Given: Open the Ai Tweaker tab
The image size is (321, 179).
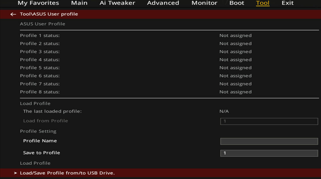Looking at the screenshot, I should tap(117, 3).
